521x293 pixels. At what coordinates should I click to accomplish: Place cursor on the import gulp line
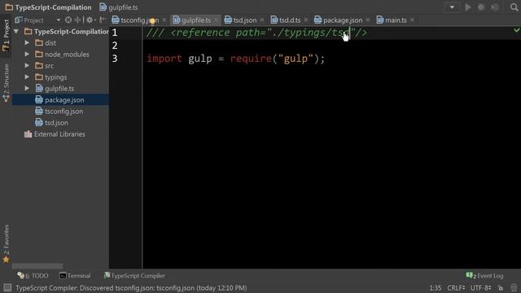coord(235,59)
